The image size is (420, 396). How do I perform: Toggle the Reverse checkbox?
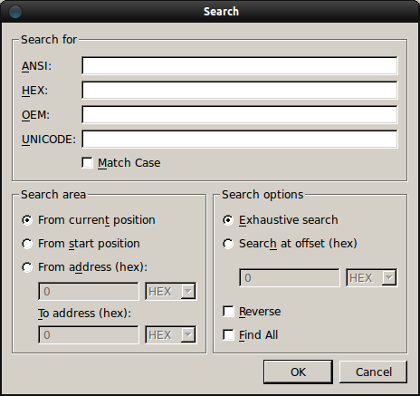(x=228, y=312)
